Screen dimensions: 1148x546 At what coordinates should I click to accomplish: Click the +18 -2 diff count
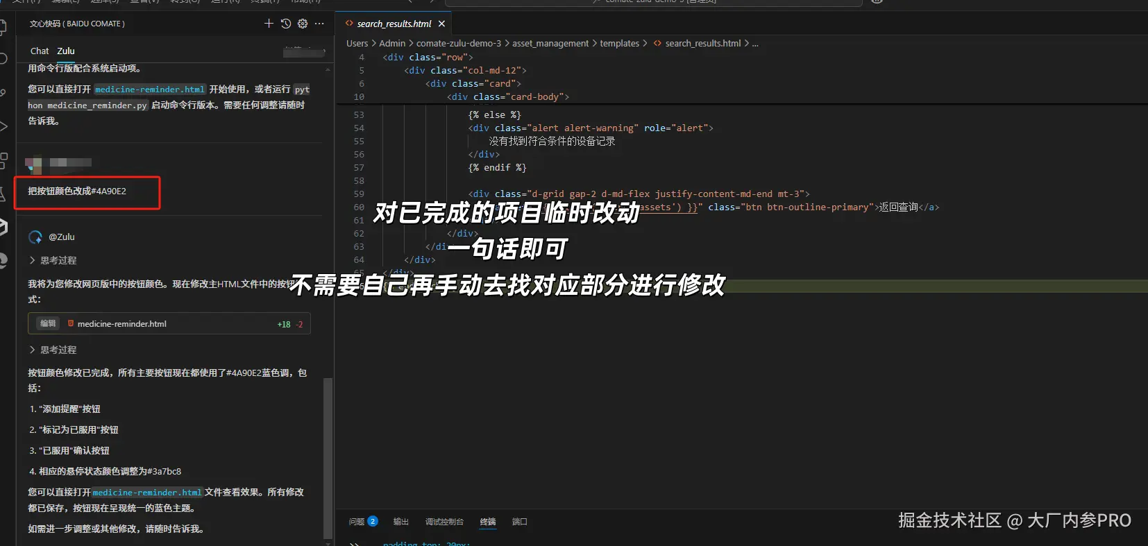[290, 324]
